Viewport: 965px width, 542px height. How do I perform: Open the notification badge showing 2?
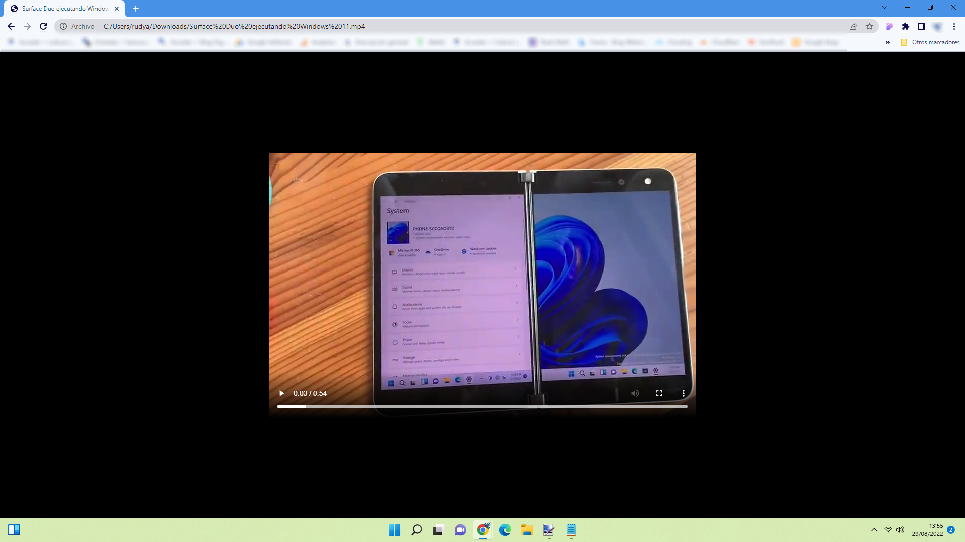click(951, 530)
